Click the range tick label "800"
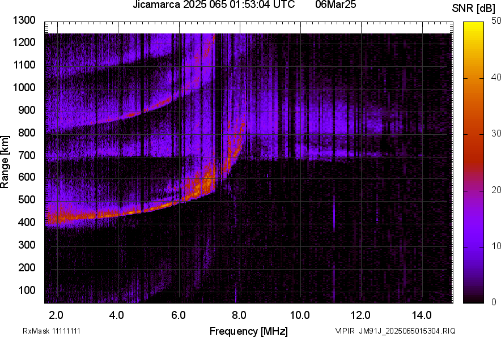 coord(27,132)
